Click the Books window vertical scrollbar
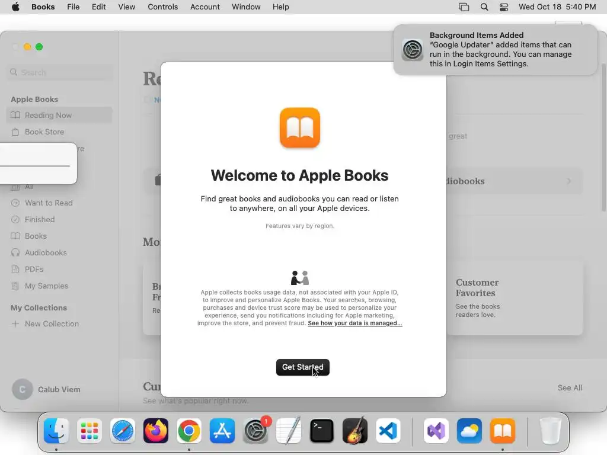 click(604, 137)
